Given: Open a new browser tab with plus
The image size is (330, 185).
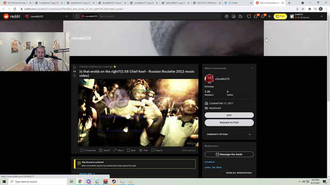Looking at the screenshot, I should [x=289, y=3].
